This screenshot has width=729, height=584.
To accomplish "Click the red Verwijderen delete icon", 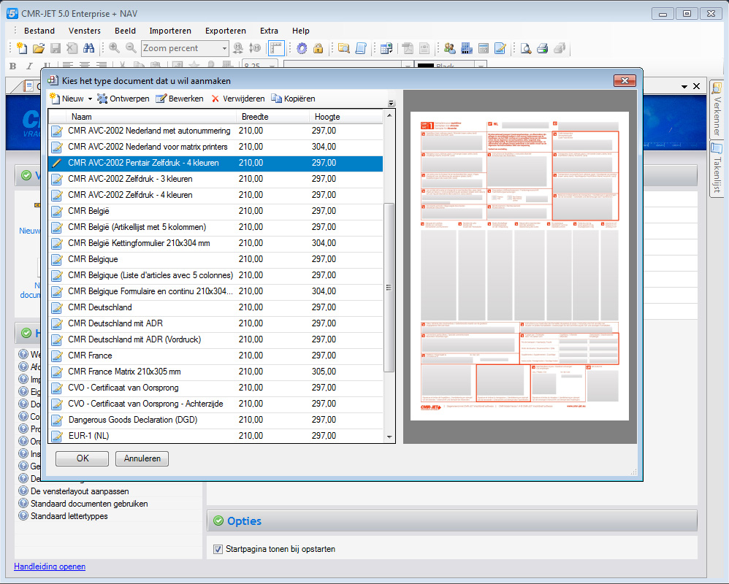I will click(215, 99).
